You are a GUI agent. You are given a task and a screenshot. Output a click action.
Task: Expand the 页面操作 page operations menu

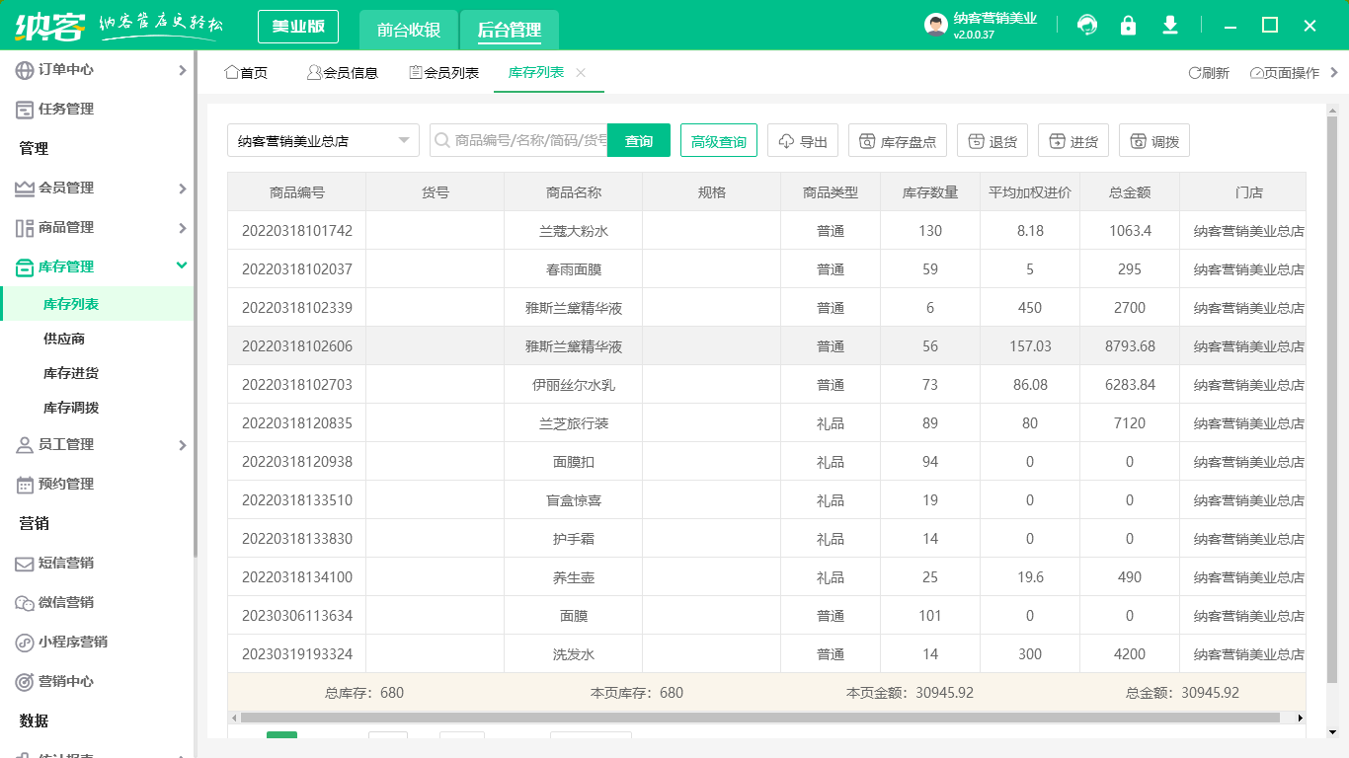tap(1284, 72)
